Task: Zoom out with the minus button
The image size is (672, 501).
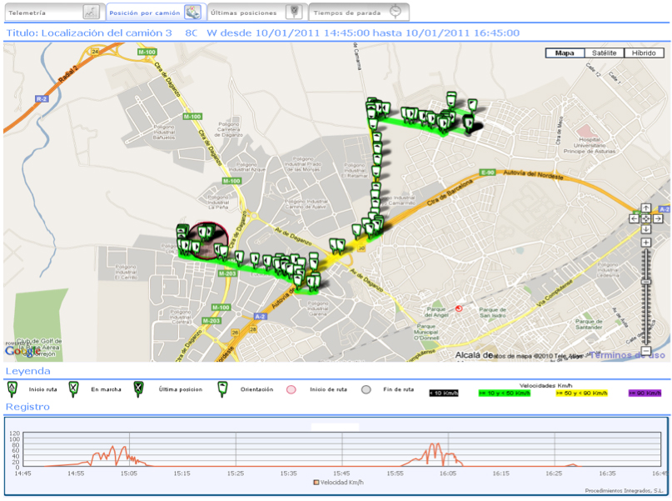Action: 647,350
